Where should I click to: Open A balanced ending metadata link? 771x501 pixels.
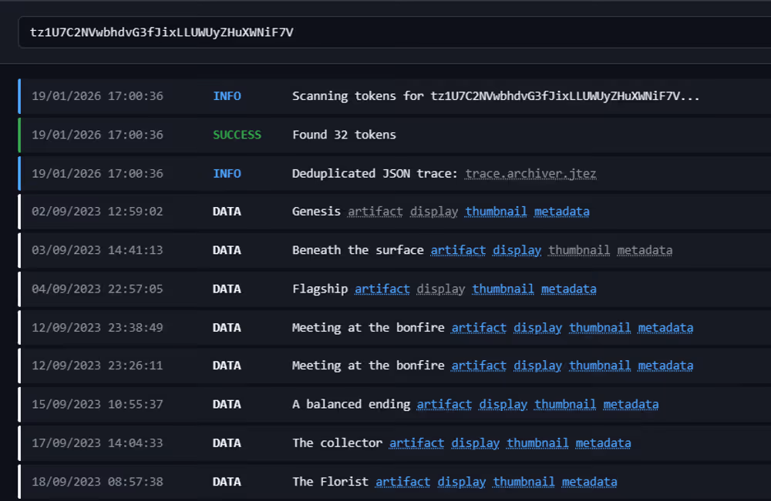pos(631,405)
